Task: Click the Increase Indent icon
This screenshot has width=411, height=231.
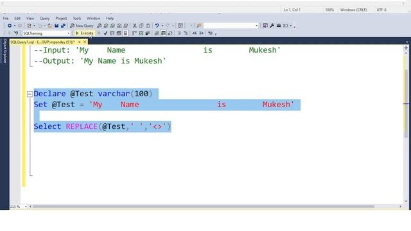Action: [x=201, y=33]
